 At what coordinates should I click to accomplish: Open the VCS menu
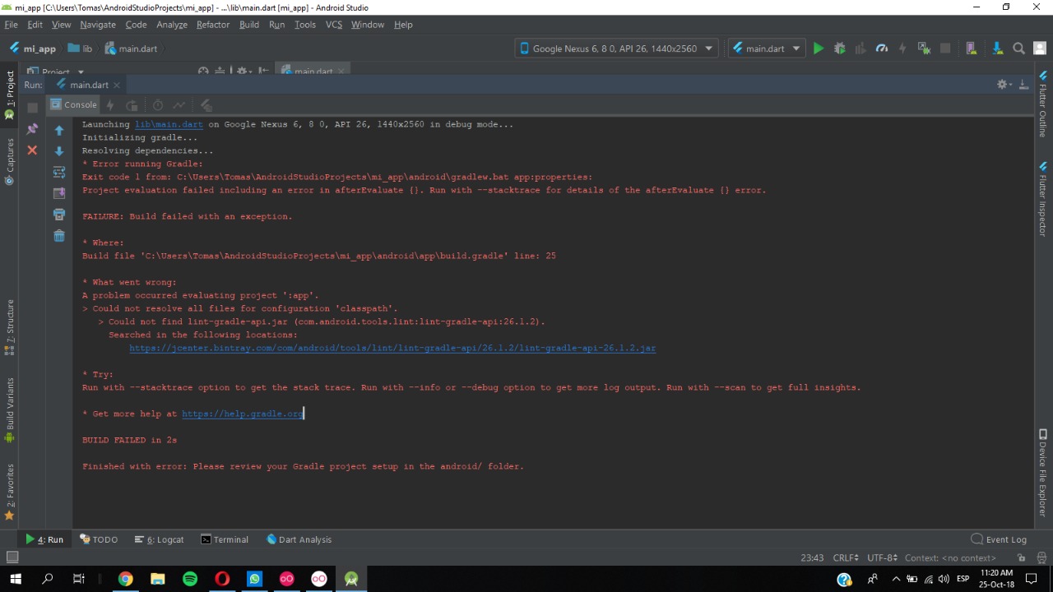pyautogui.click(x=333, y=25)
